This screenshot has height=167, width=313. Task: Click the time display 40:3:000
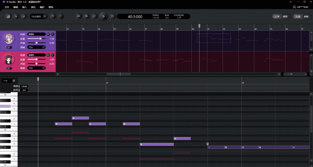[x=135, y=17]
